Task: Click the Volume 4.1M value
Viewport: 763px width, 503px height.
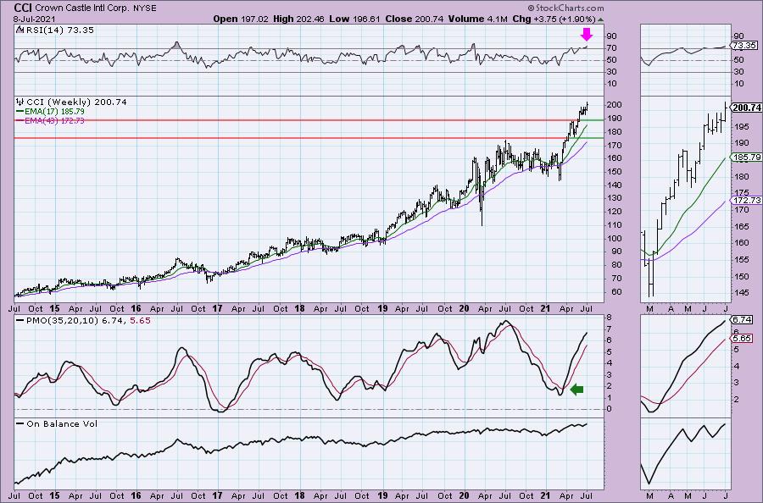Action: pos(478,19)
